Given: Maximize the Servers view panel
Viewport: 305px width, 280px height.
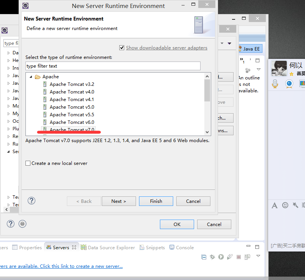Looking at the screenshot, I should [x=257, y=247].
